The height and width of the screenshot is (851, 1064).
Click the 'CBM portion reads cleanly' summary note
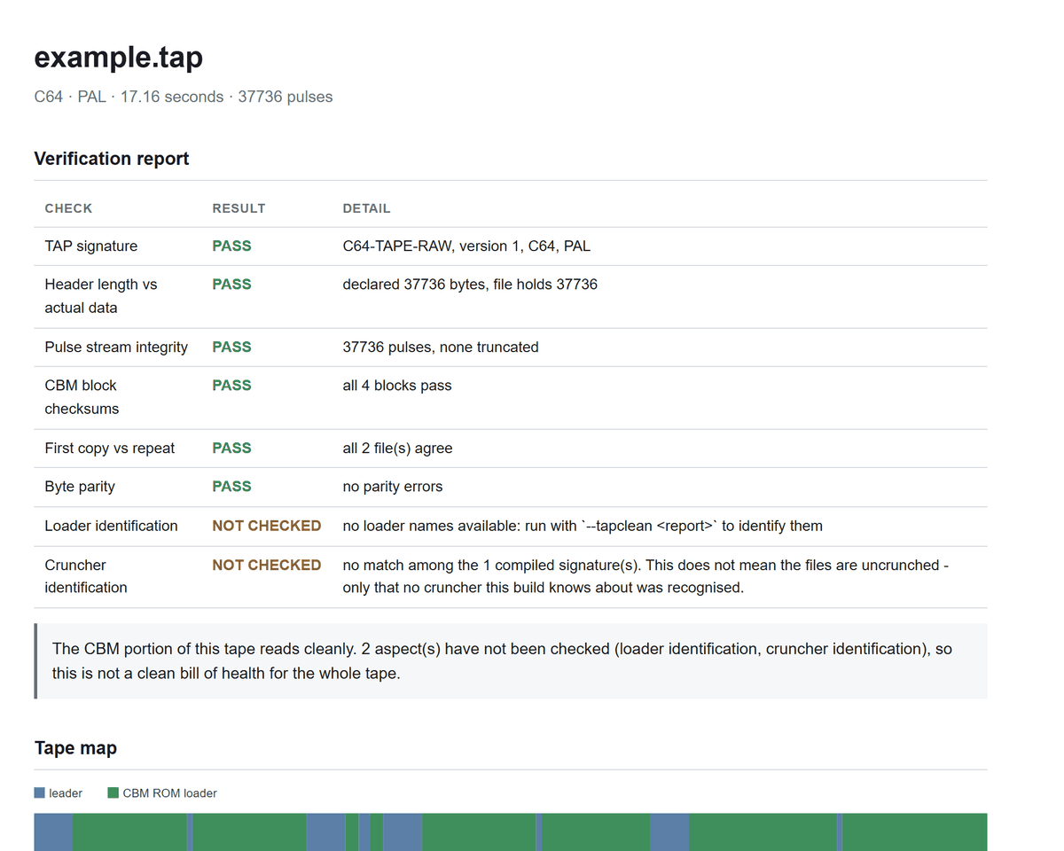pyautogui.click(x=511, y=661)
